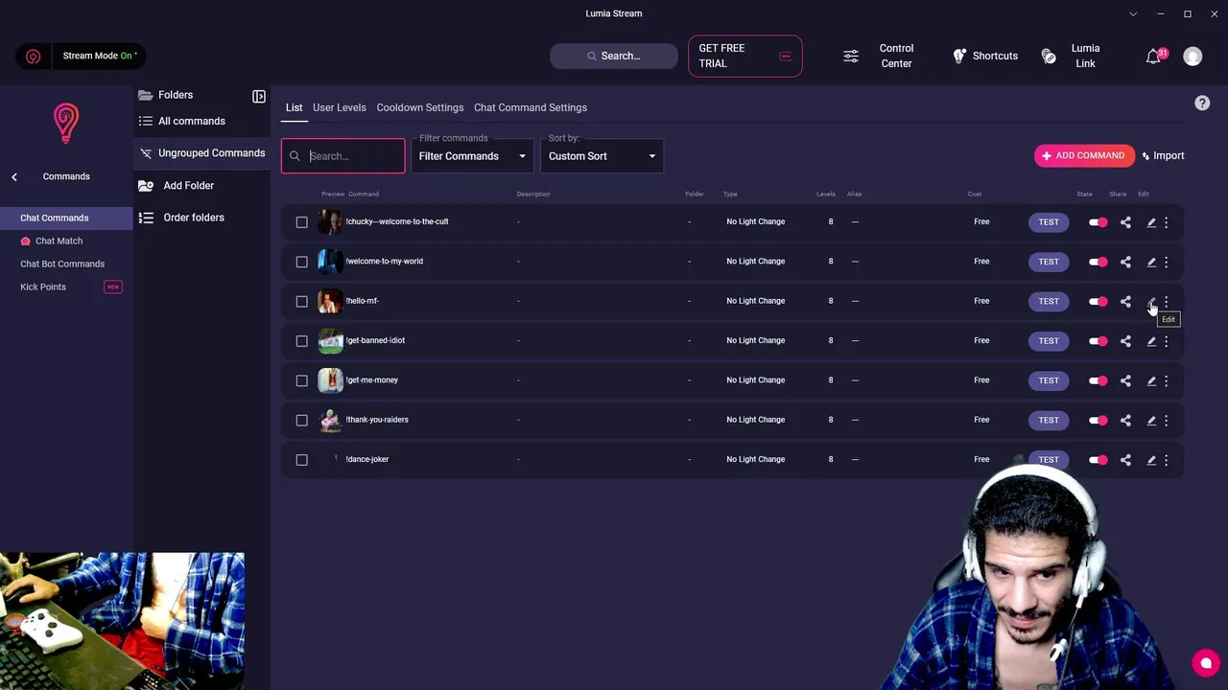Screen dimensions: 1228x690
Task: Open the Control Center
Action: [x=879, y=56]
